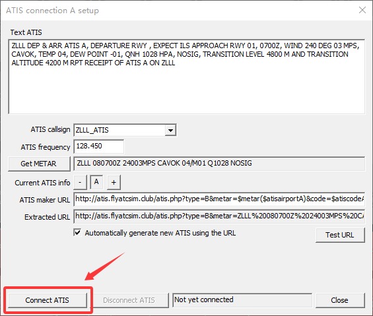373x316 pixels.
Task: Uncheck Automatically generate new ATIS using URL
Action: (x=77, y=232)
